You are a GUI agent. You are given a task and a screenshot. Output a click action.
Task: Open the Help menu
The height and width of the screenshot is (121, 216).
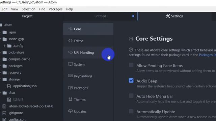pos(70,9)
